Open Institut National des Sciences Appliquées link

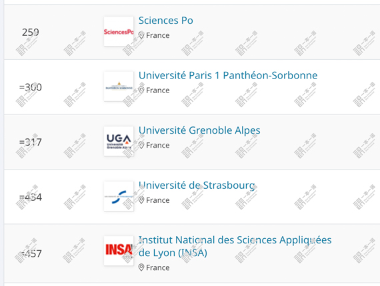235,246
